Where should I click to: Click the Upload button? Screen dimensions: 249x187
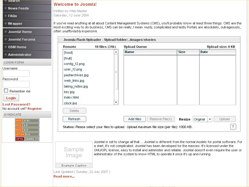pos(225,119)
